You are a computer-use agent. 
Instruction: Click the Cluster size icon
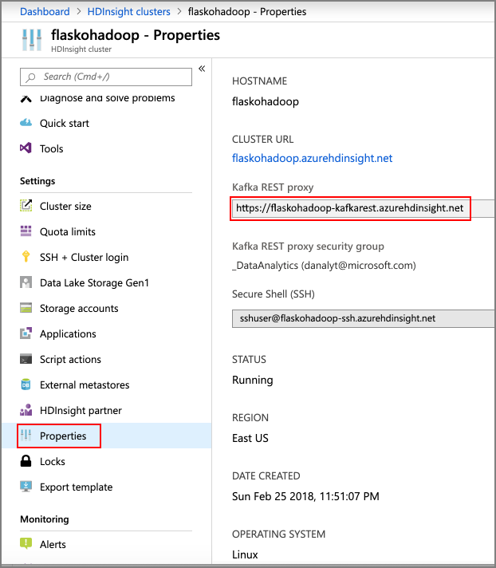pos(26,207)
